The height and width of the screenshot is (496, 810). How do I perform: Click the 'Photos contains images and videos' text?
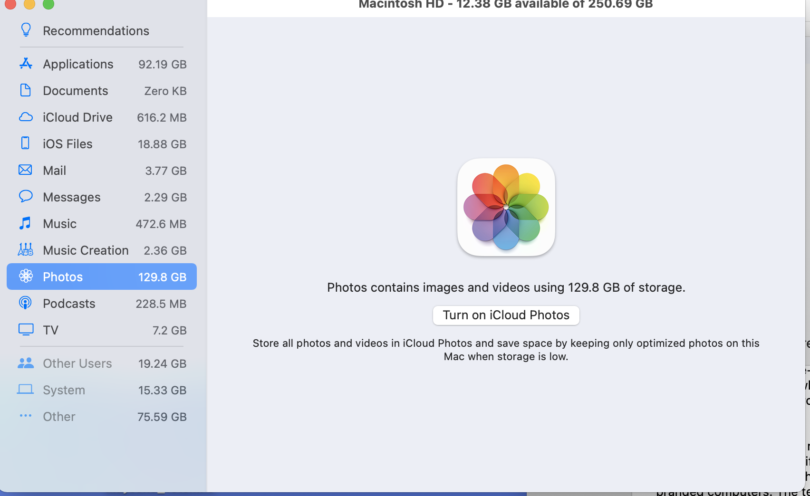click(x=506, y=287)
